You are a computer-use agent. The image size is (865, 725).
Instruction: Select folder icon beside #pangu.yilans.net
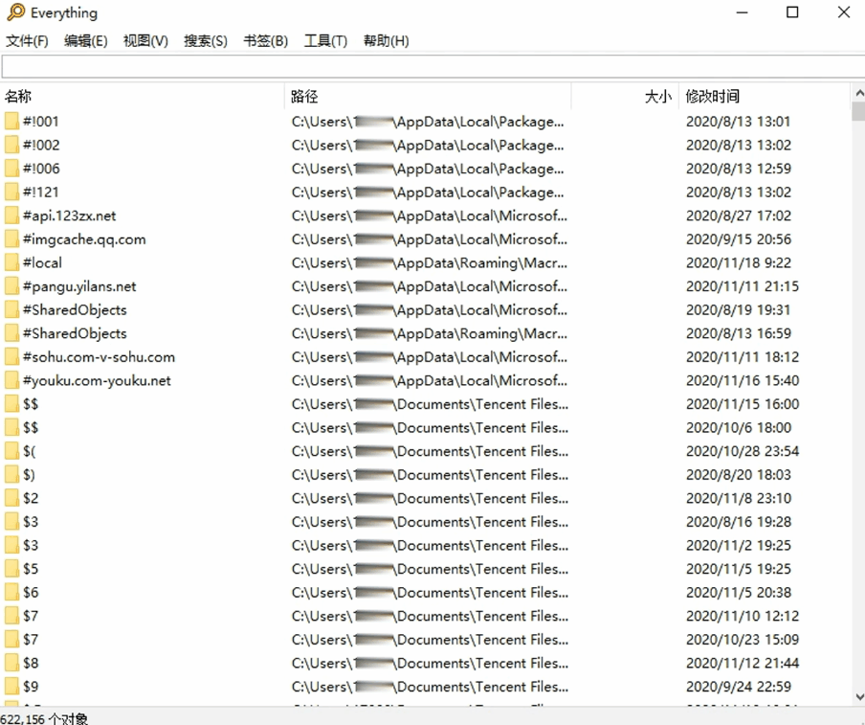pyautogui.click(x=11, y=286)
